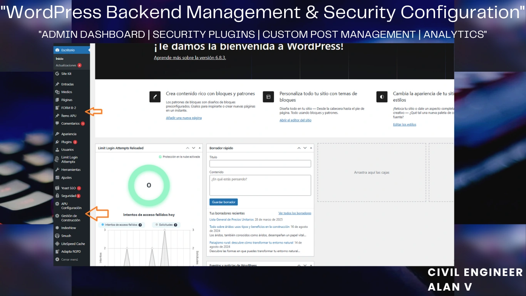Click the half-circle styles icon
The height and width of the screenshot is (296, 526).
coord(382,97)
